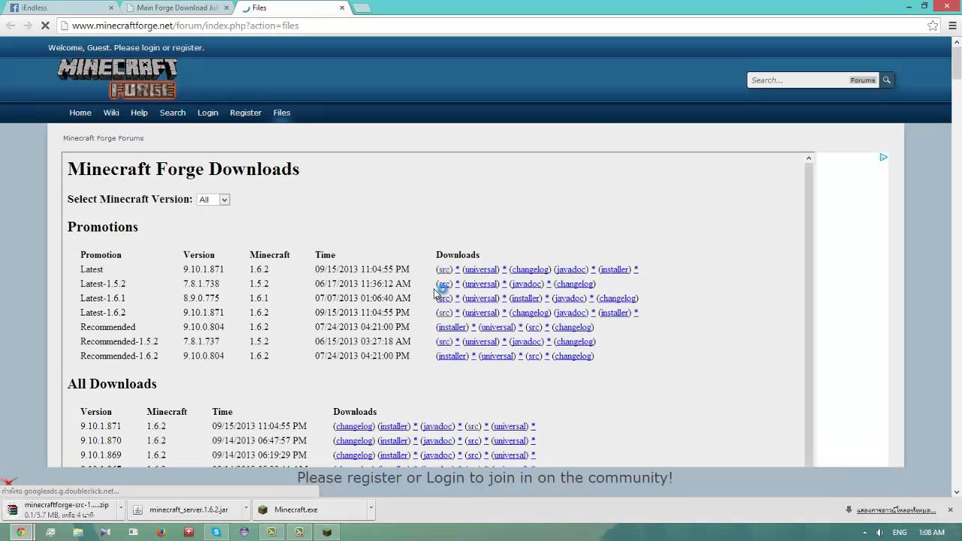Click asterisk after (universal) in 9.10.1.871 downloads row

(533, 426)
